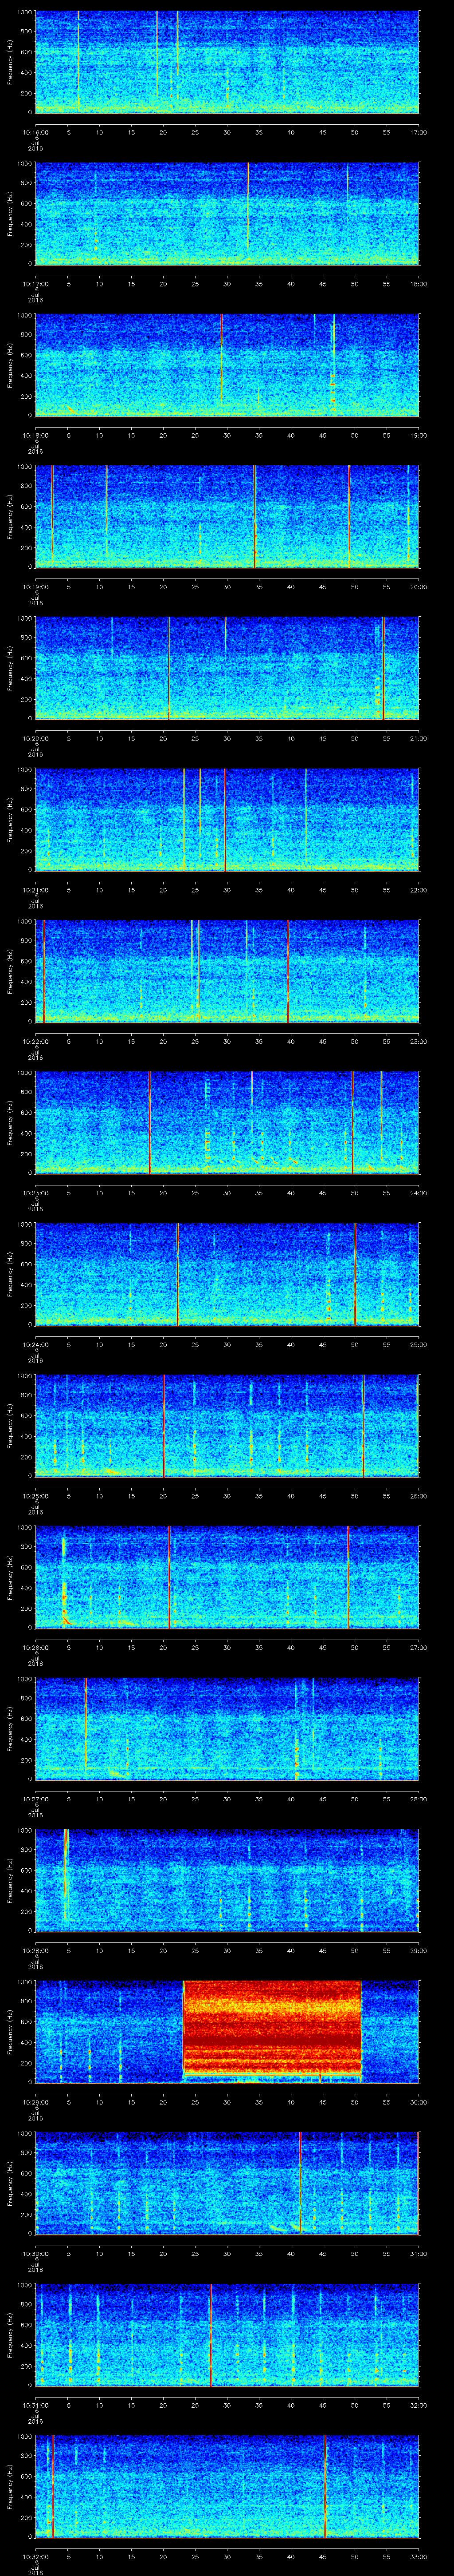Click the 10:27:00 start time label

(35, 1799)
